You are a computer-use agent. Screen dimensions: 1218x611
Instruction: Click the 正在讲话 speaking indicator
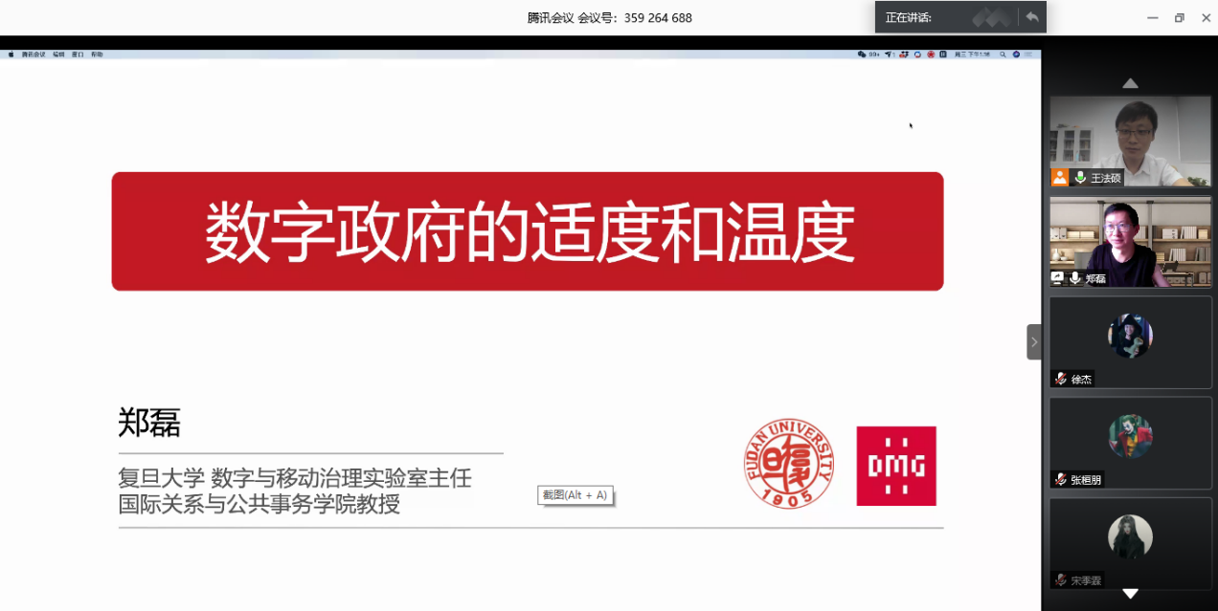click(x=908, y=17)
